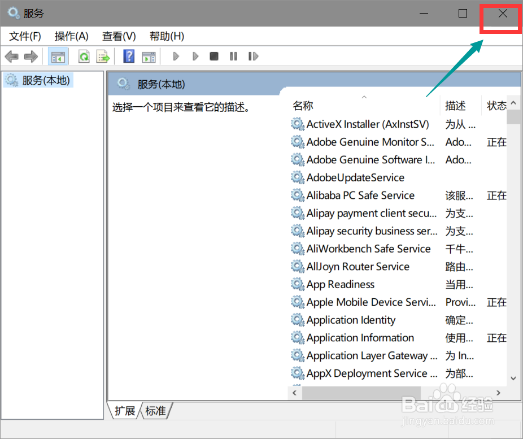523x439 pixels.
Task: Click the back navigation arrow
Action: 11,56
